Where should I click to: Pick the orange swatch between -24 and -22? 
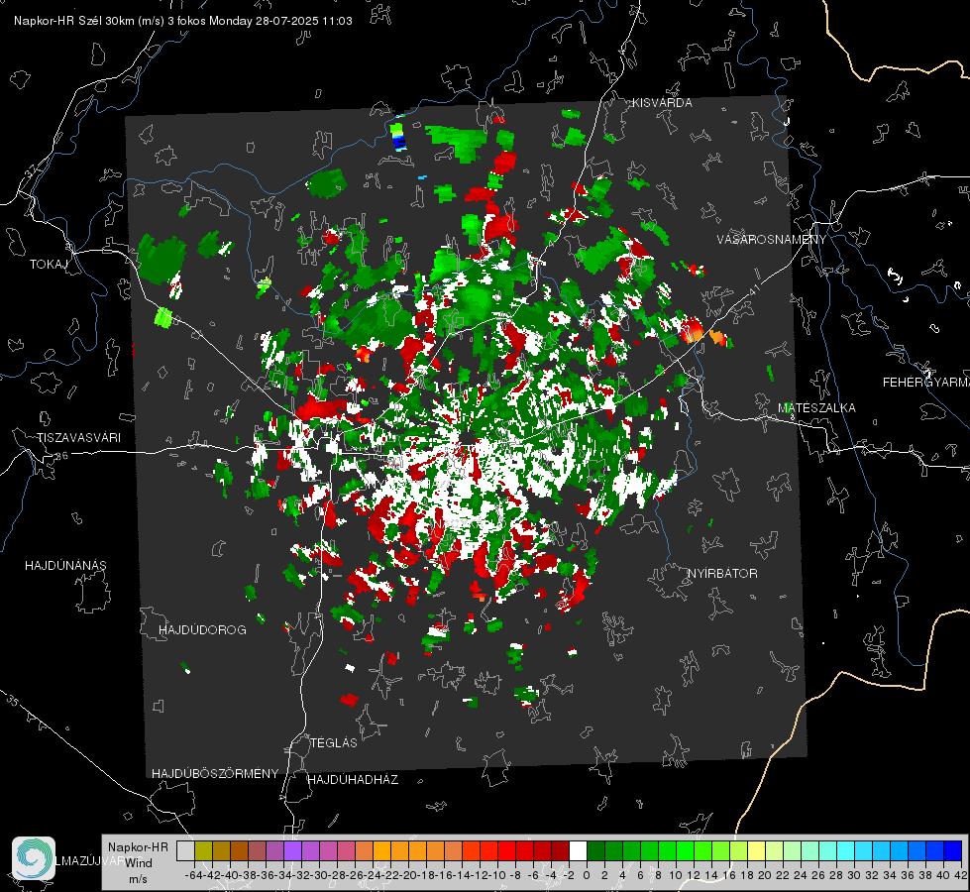tap(381, 850)
